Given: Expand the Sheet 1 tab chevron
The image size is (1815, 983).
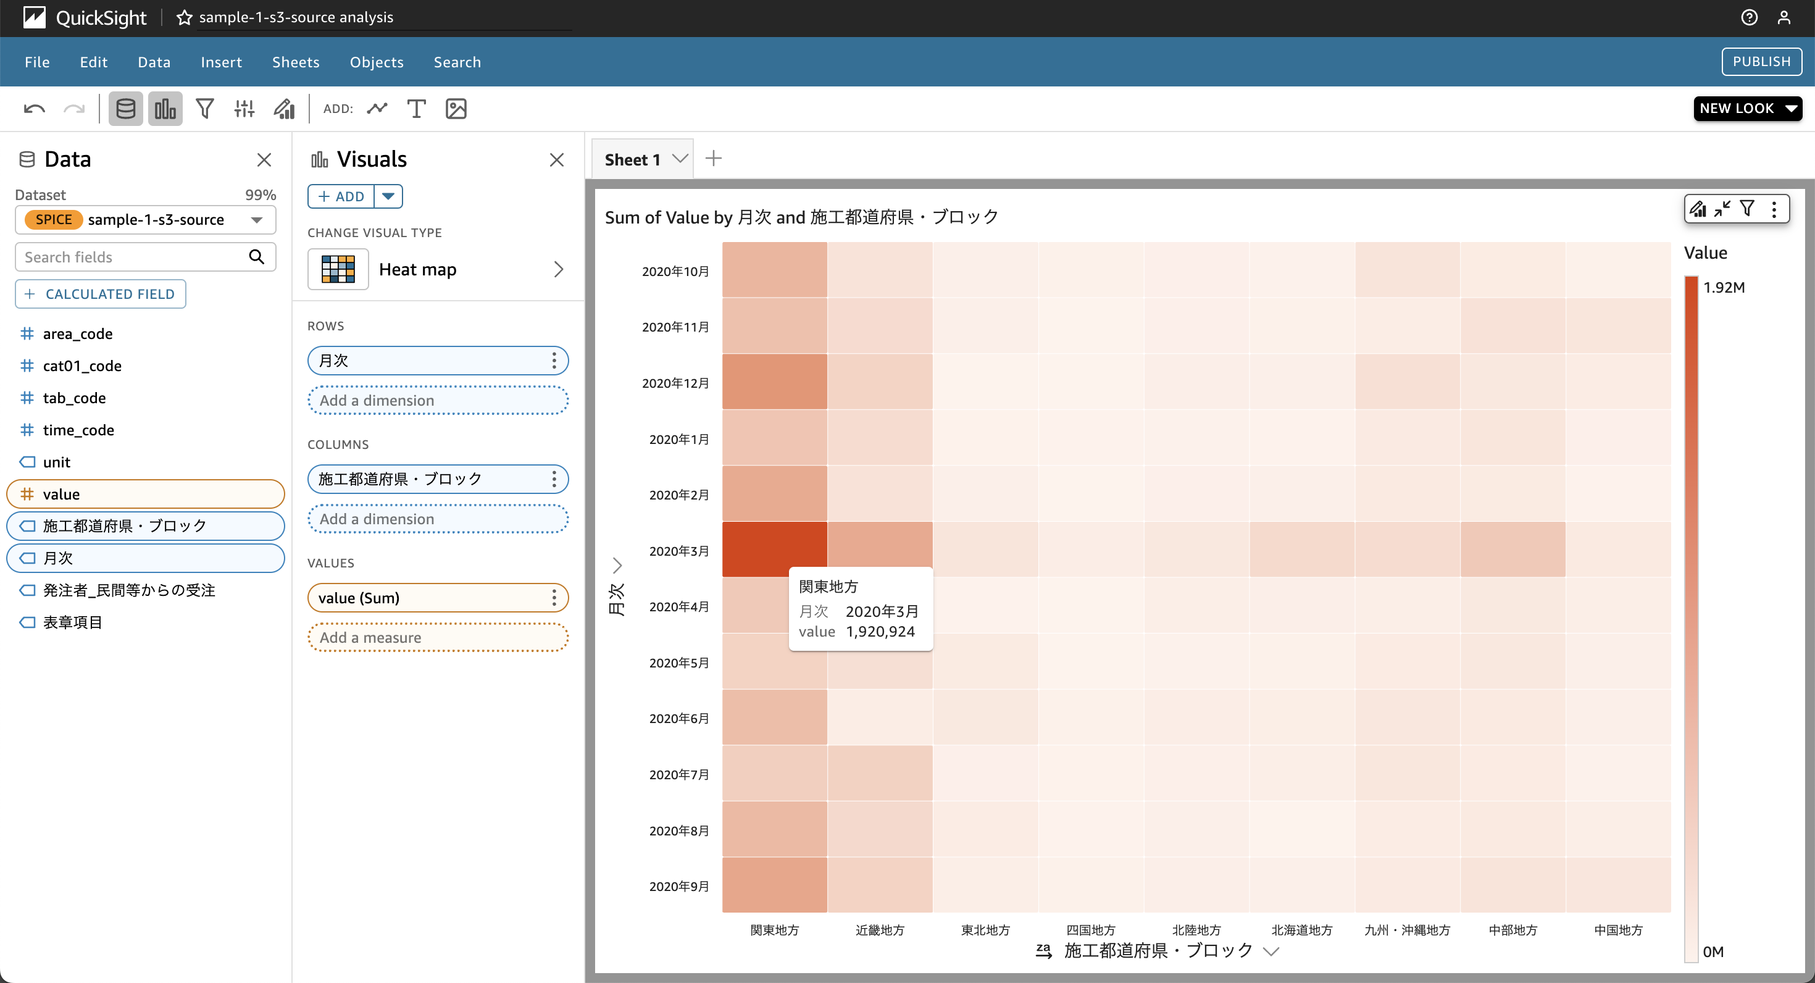Looking at the screenshot, I should (679, 159).
